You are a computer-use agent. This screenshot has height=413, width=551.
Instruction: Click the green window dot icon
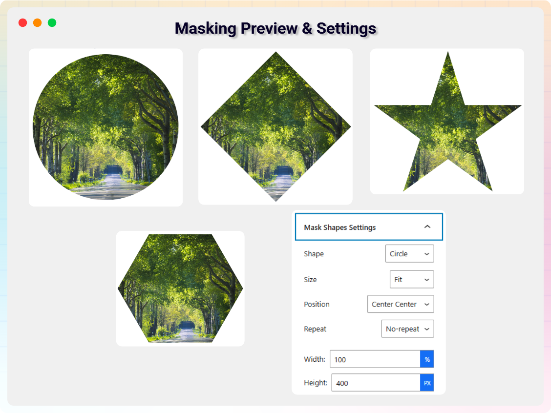[x=52, y=23]
